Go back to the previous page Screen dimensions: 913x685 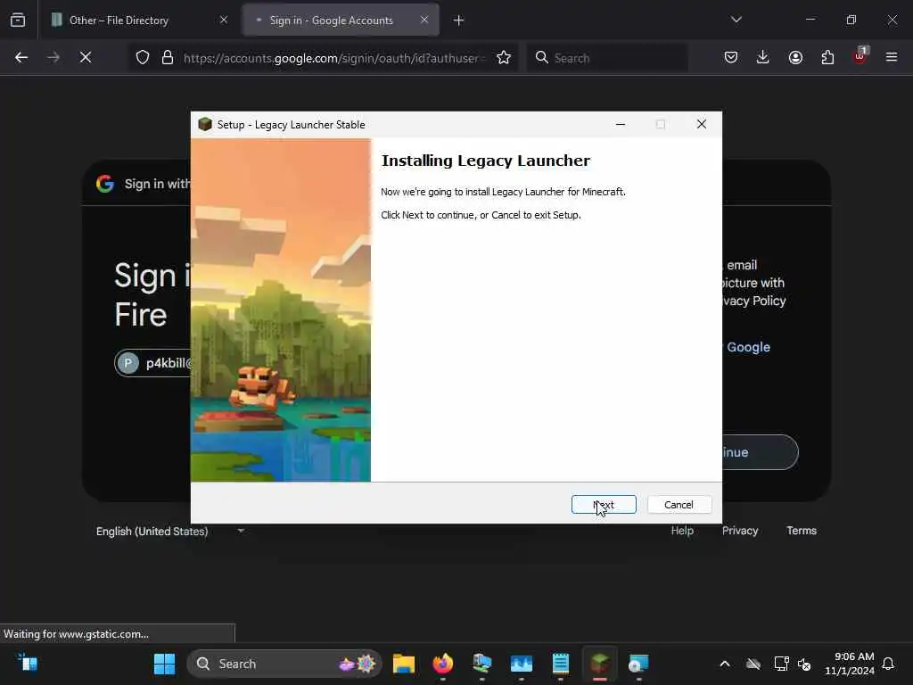point(21,57)
